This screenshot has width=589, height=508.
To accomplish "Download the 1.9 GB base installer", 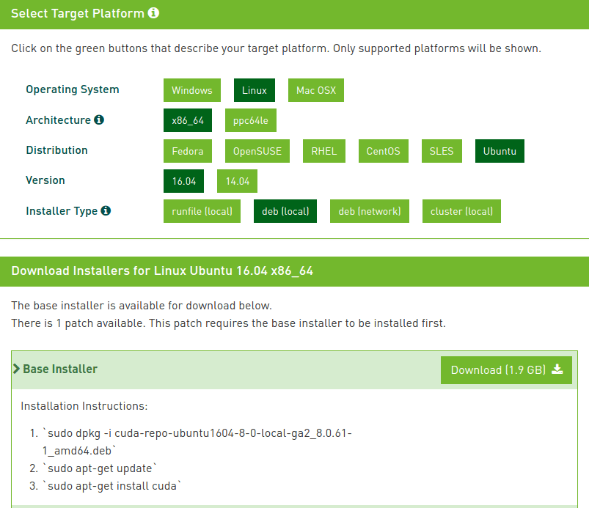I will (506, 370).
